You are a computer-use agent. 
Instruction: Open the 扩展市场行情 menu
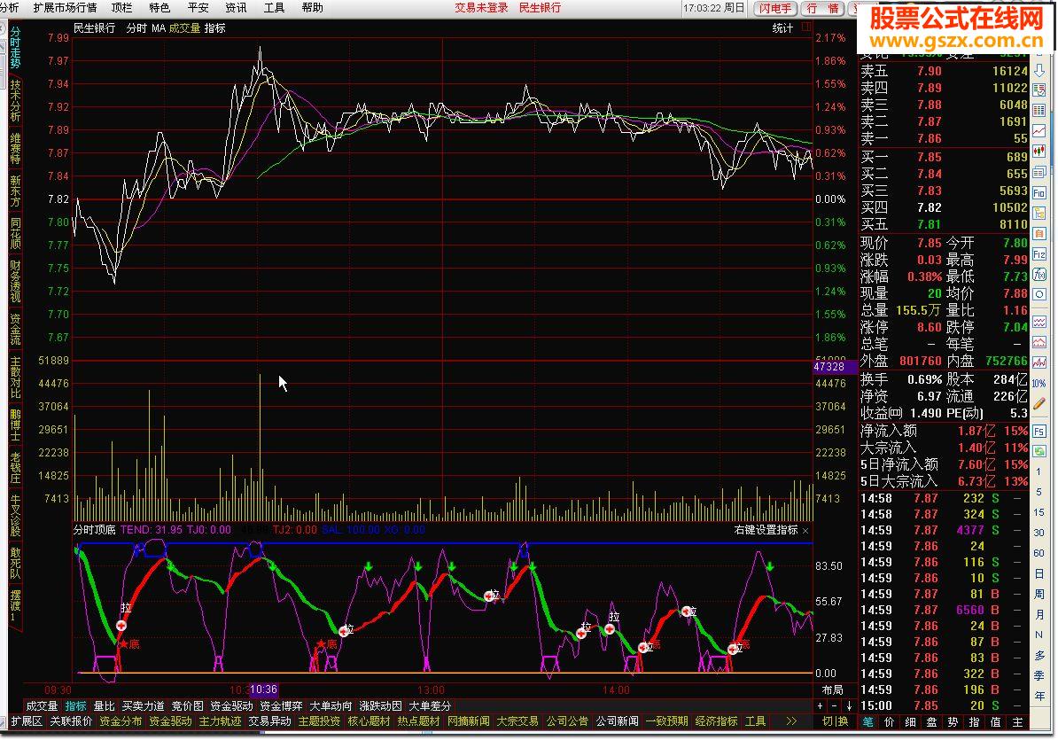[x=65, y=7]
